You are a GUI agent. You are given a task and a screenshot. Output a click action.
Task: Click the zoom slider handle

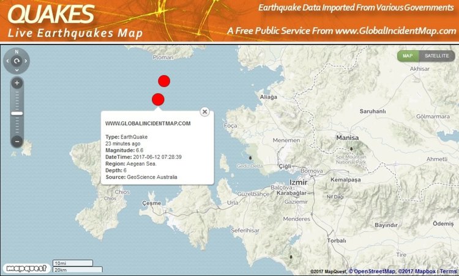17,113
